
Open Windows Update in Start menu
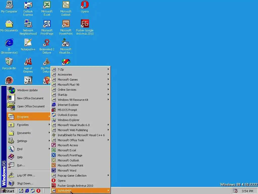click(28, 90)
